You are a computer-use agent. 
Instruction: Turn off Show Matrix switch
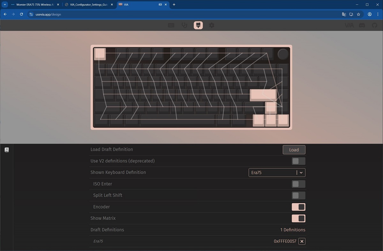(x=298, y=218)
